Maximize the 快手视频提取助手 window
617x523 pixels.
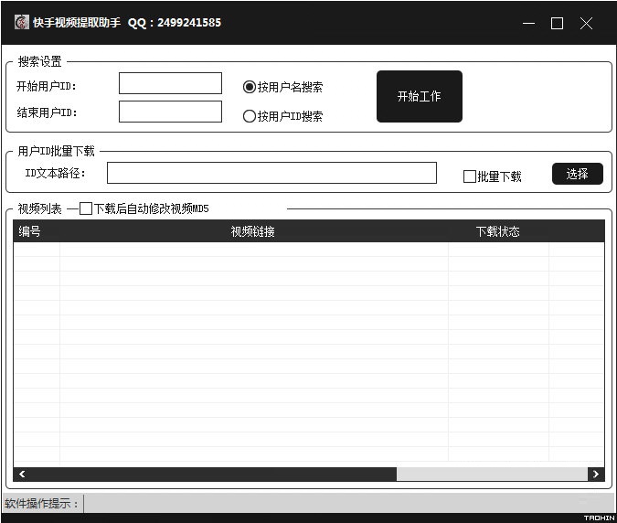point(557,23)
